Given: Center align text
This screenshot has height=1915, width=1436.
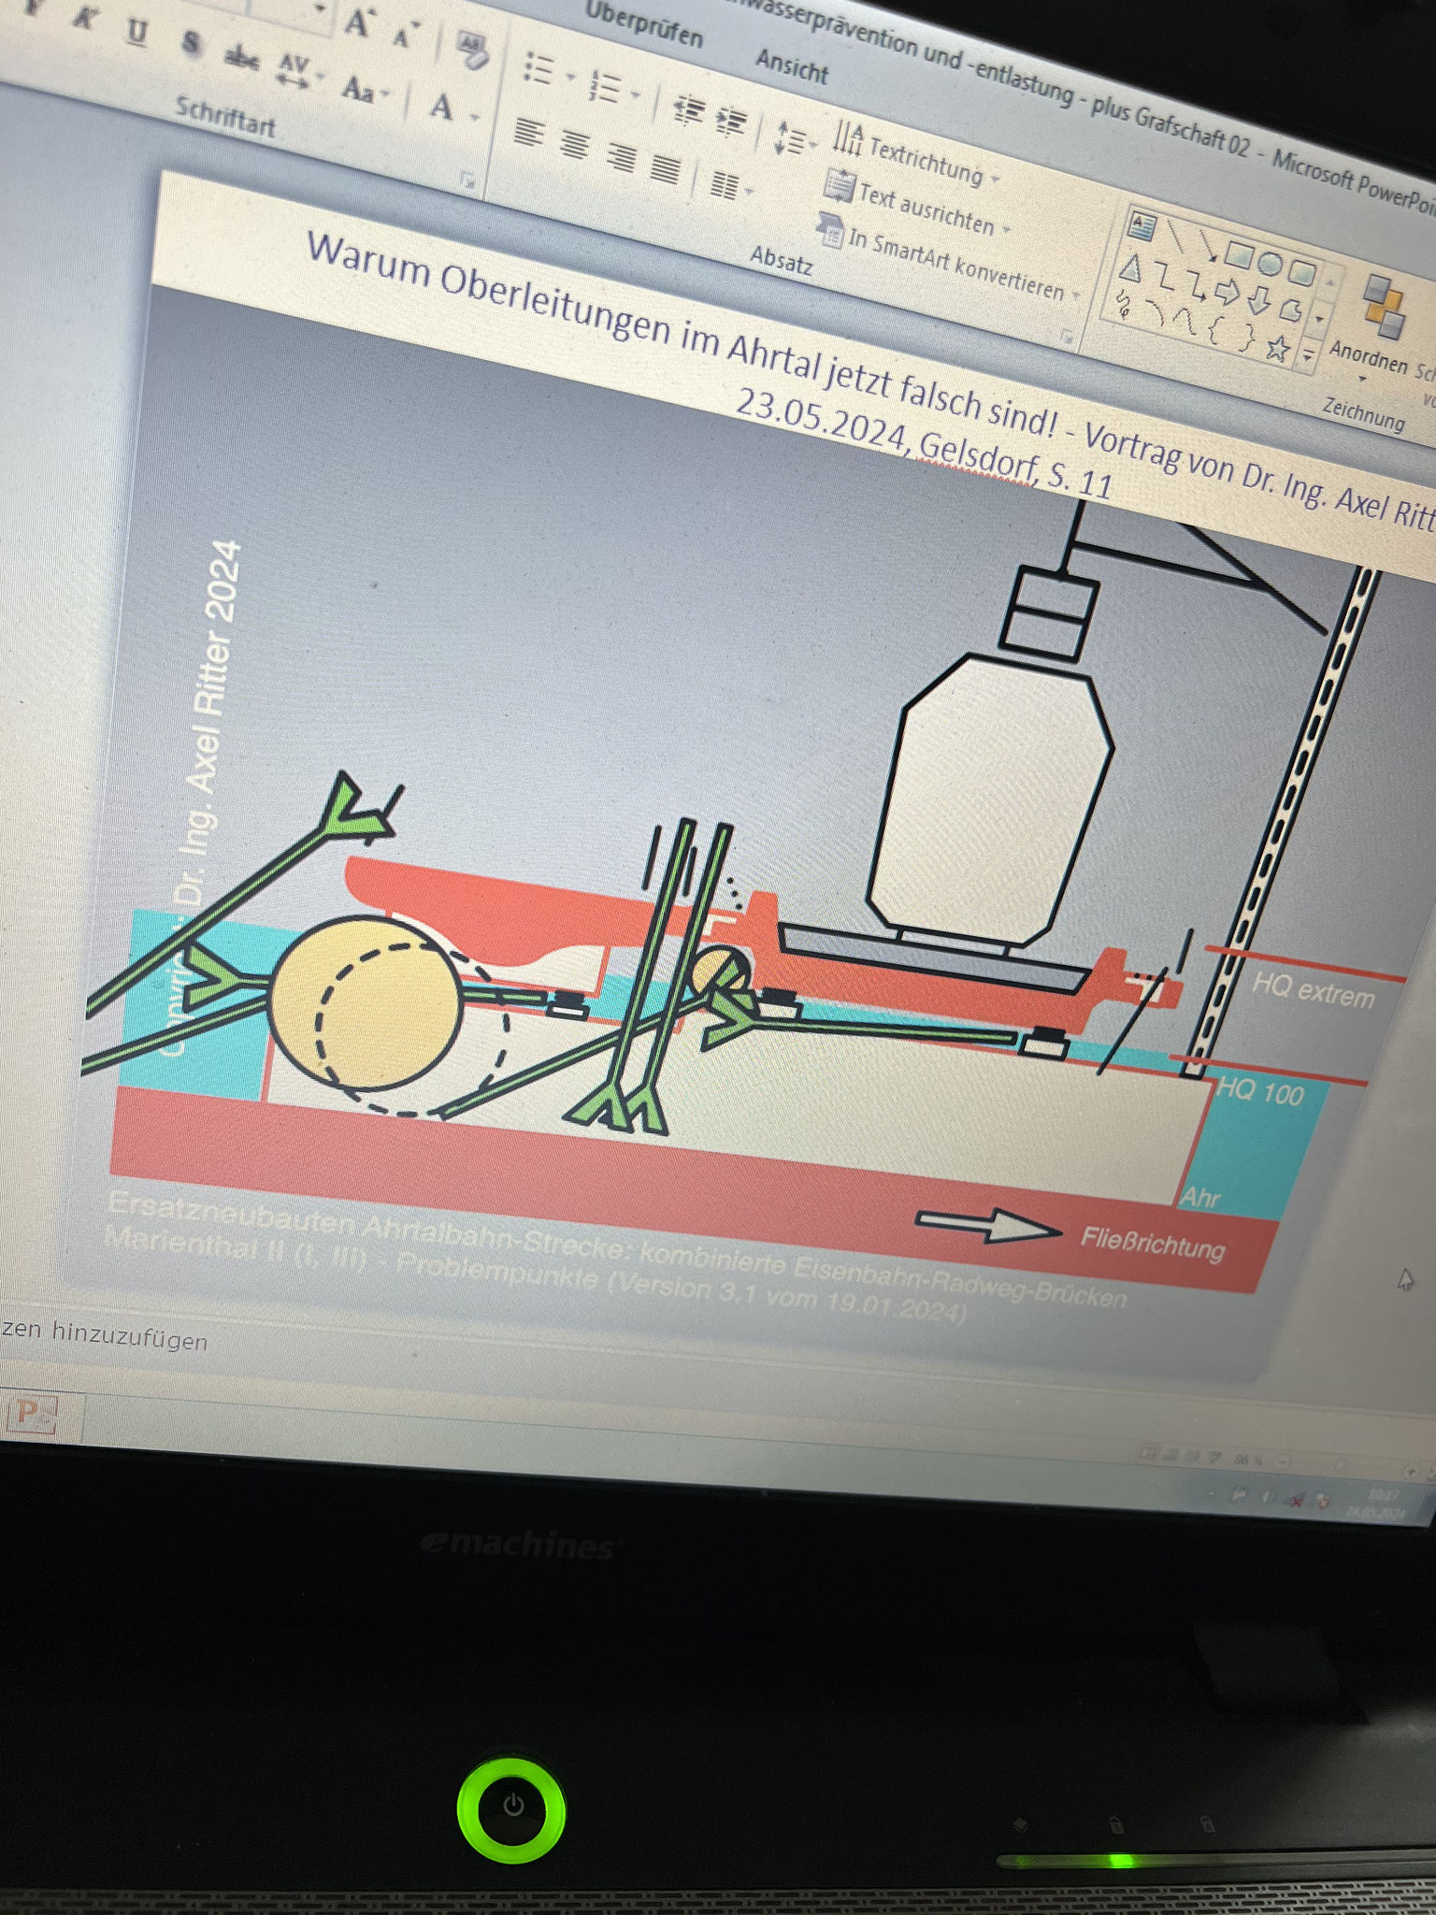Looking at the screenshot, I should [x=574, y=144].
